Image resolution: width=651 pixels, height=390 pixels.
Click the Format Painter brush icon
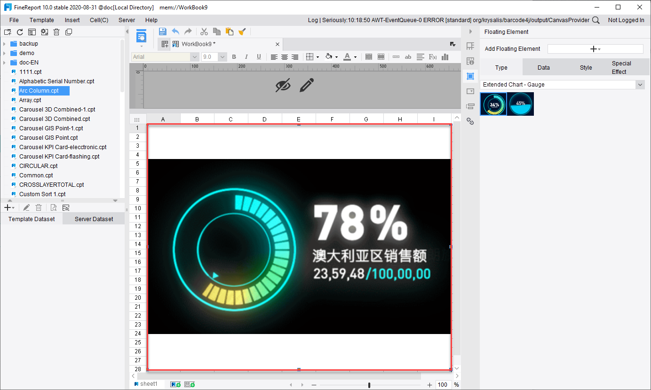coord(242,32)
